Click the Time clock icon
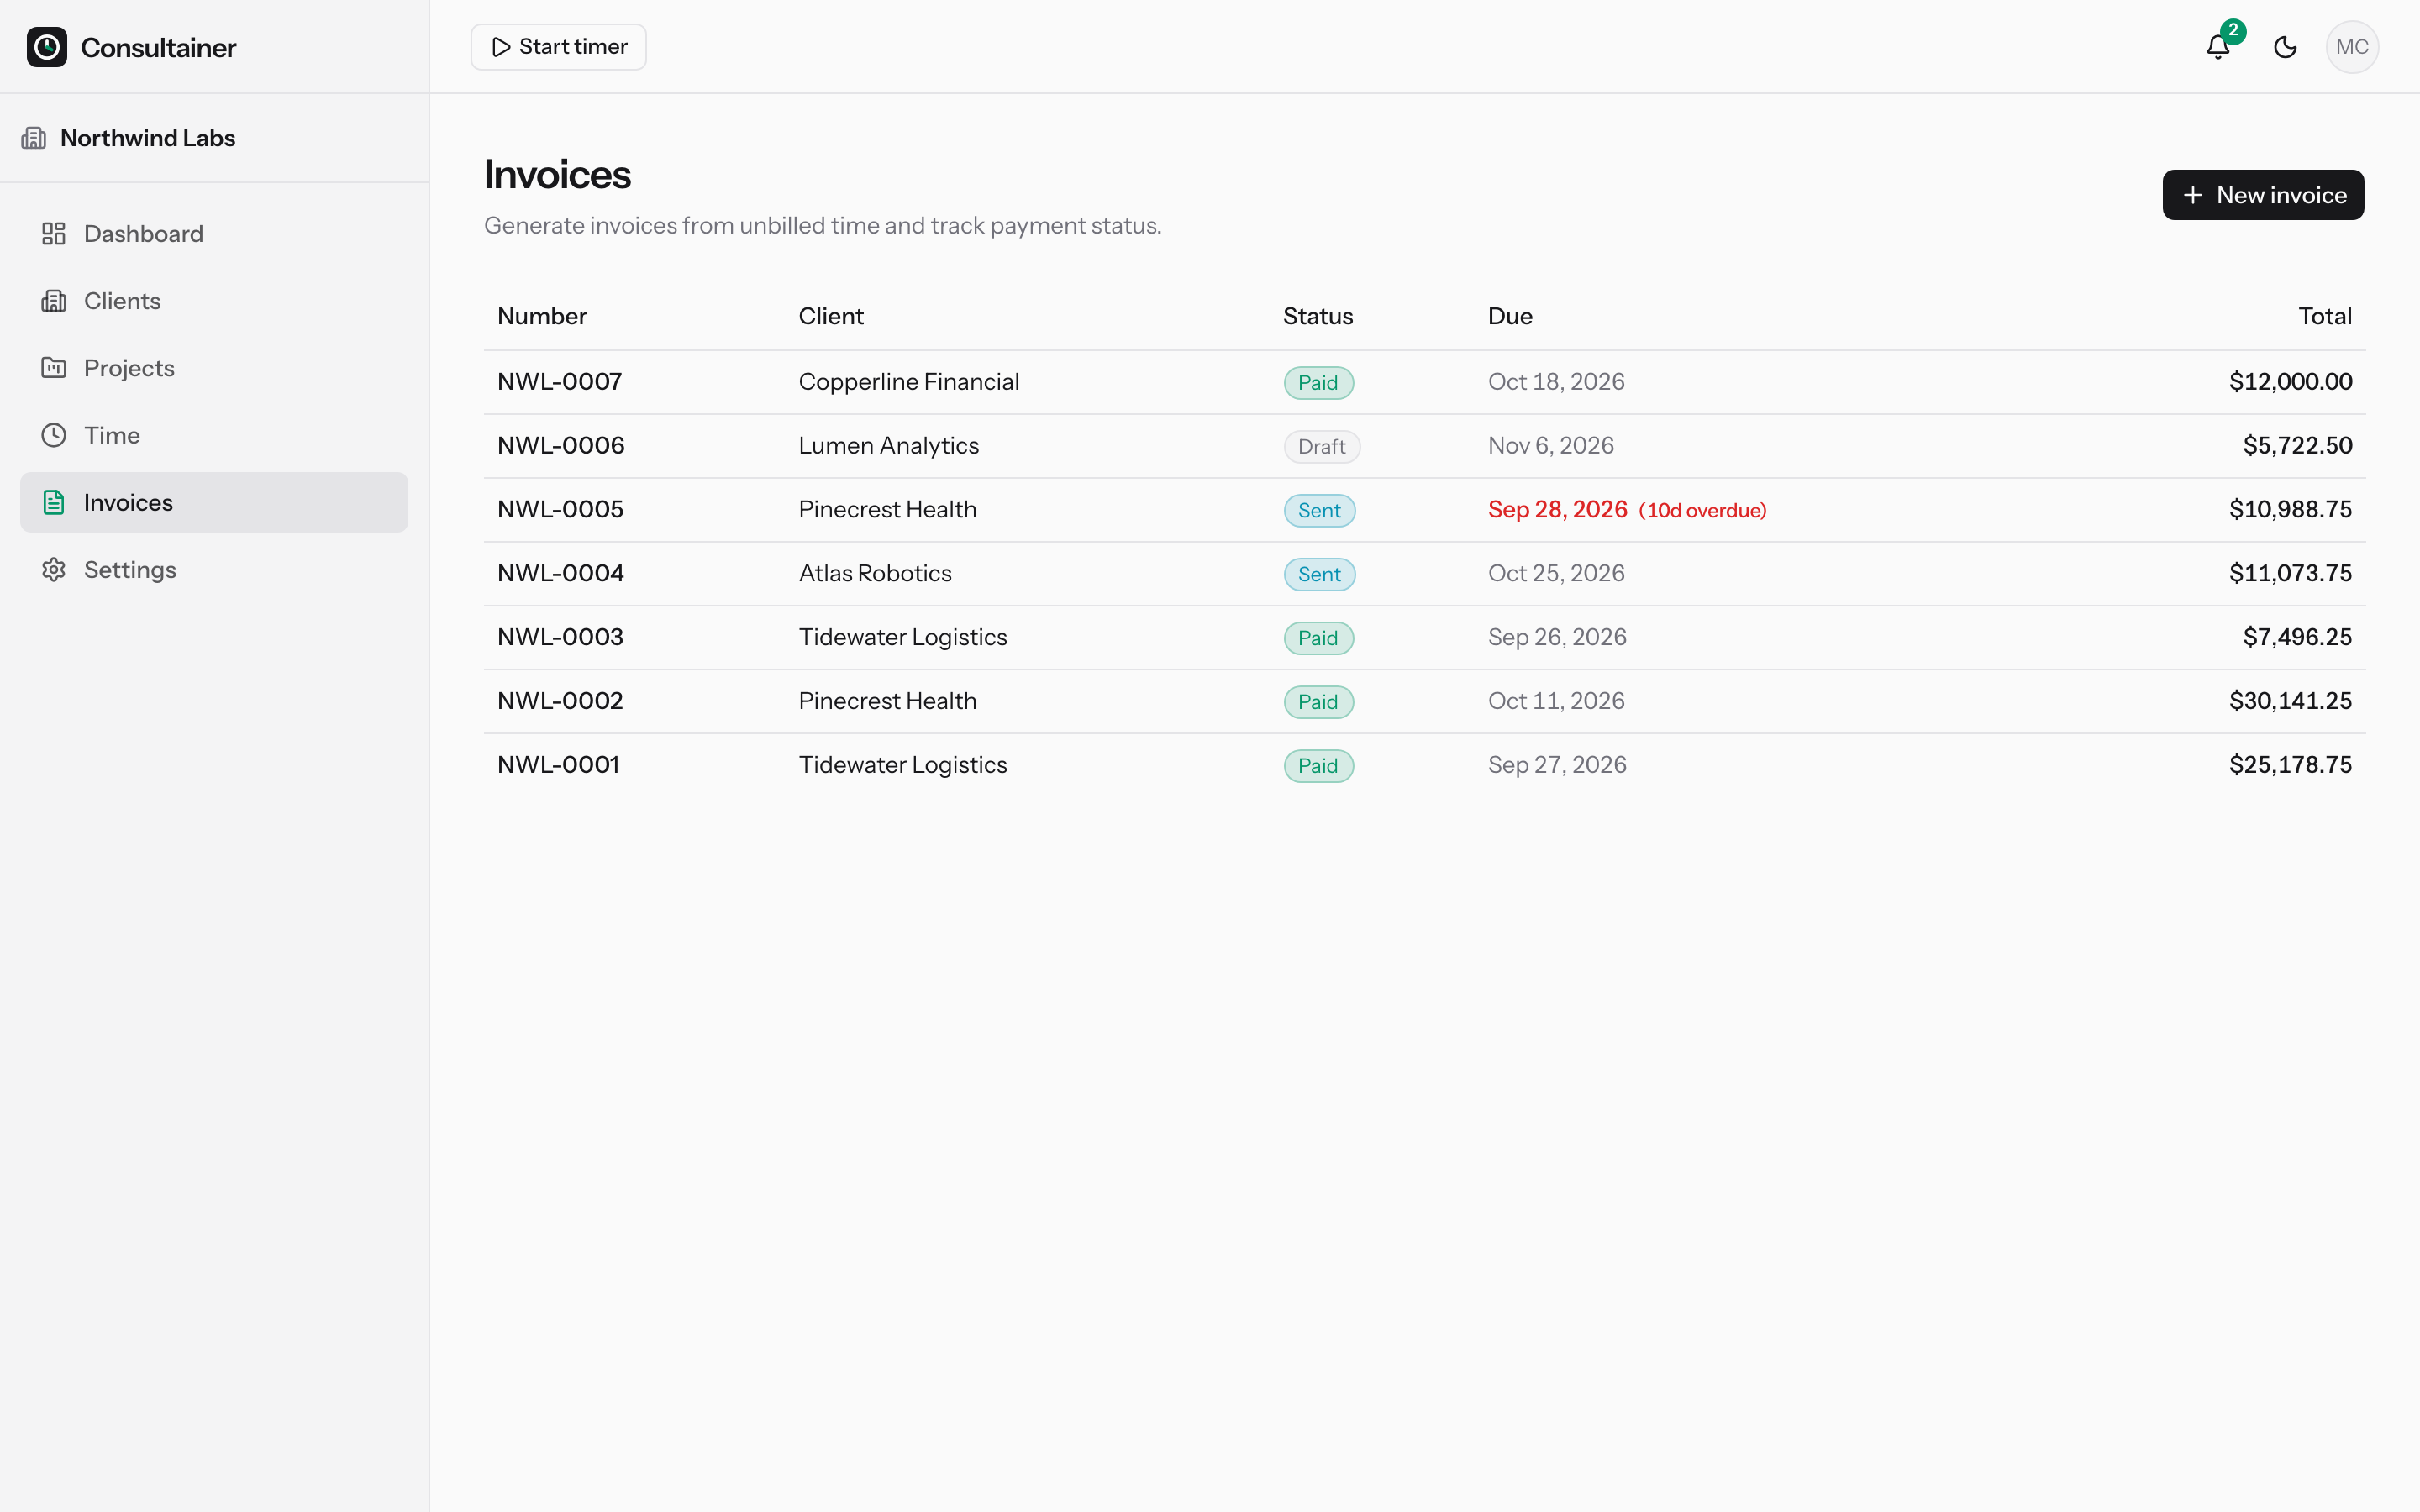 [54, 435]
